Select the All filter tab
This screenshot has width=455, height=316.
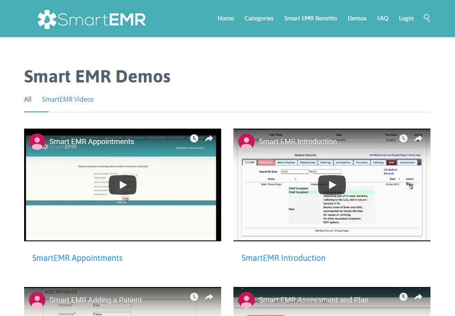coord(27,100)
